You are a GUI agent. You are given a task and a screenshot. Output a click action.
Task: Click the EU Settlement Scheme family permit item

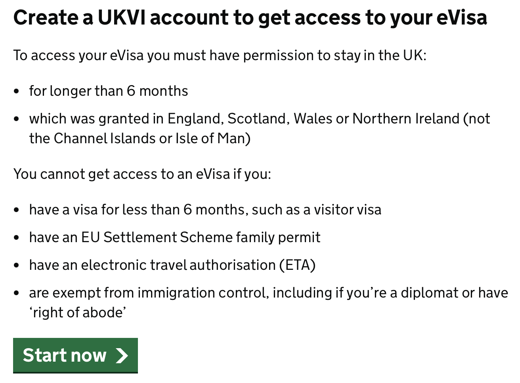click(x=175, y=237)
